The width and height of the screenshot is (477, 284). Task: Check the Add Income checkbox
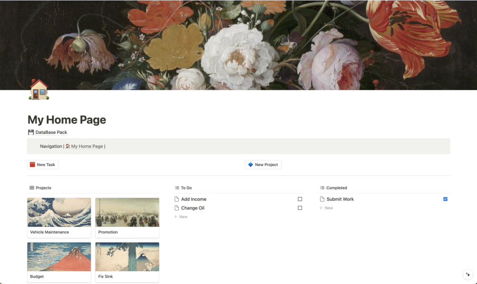click(299, 199)
